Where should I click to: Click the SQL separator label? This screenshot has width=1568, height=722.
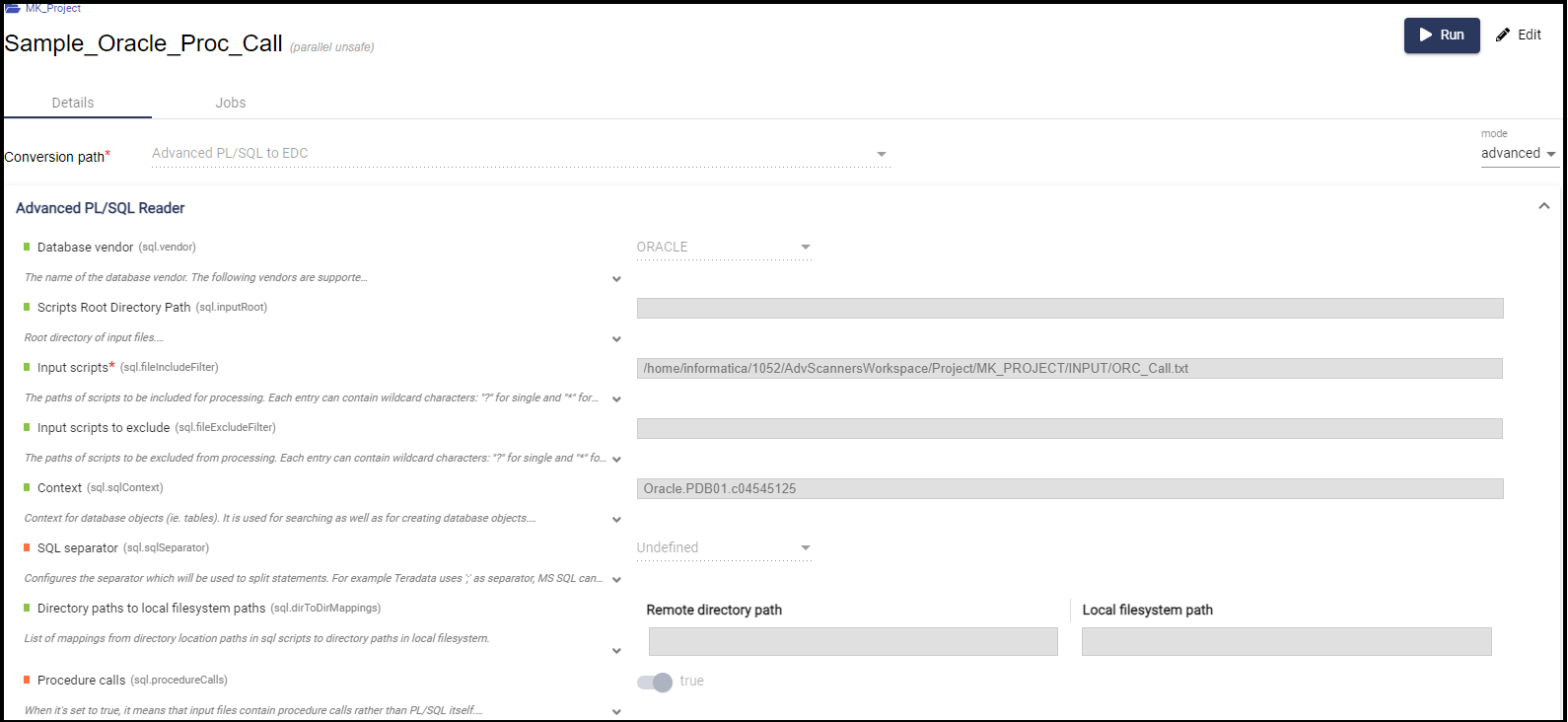[x=78, y=548]
